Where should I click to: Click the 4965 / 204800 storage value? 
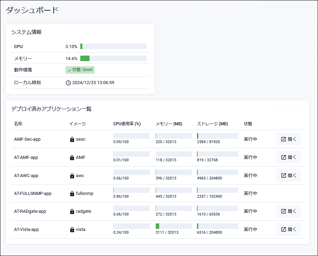(210, 178)
